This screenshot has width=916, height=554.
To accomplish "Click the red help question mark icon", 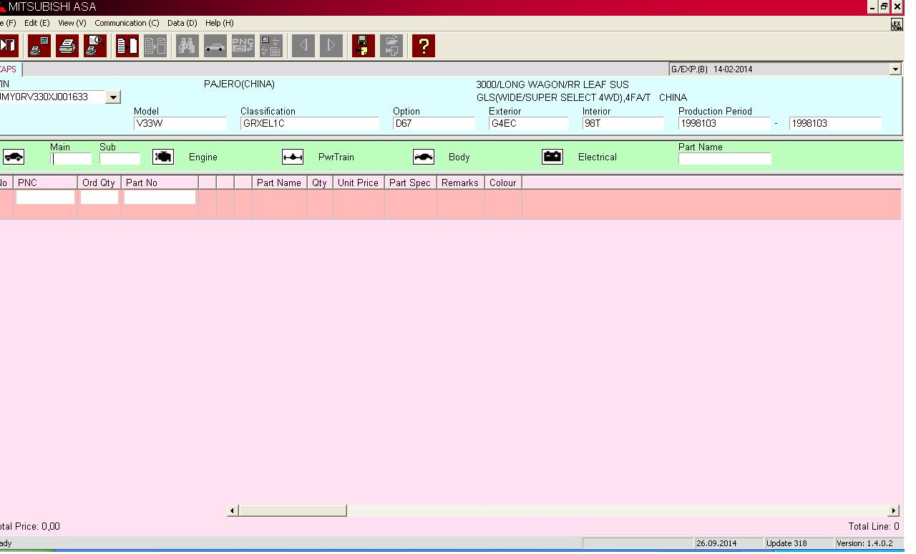I will click(x=423, y=46).
